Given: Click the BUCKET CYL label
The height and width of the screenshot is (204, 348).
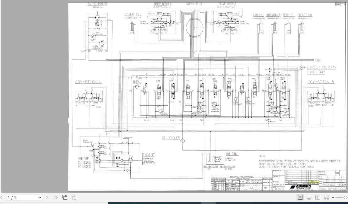Looking at the screenshot, I should coord(305,15).
